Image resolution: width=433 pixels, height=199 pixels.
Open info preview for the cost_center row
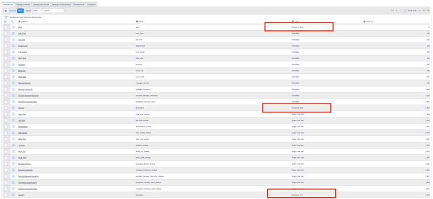click(13, 52)
